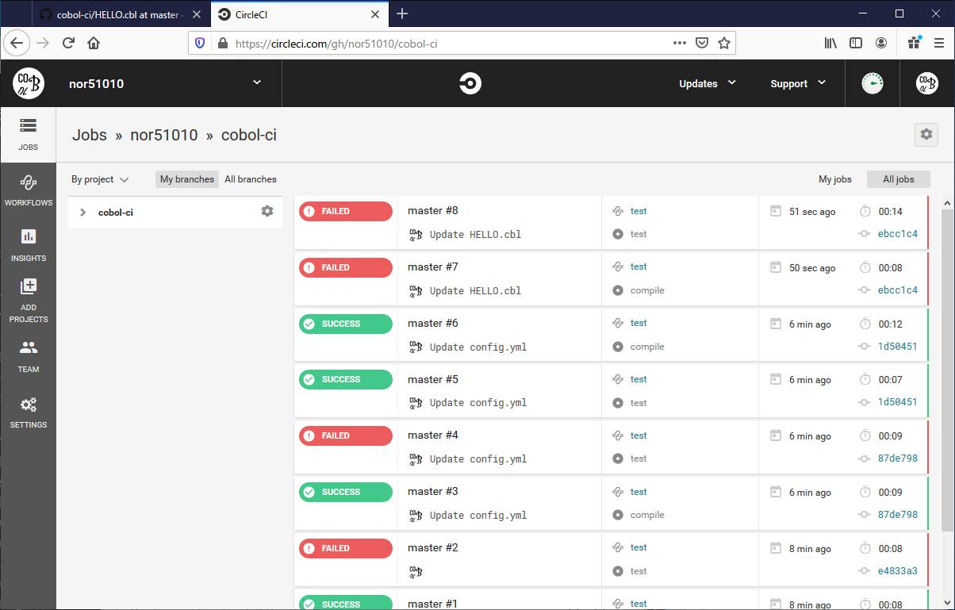The height and width of the screenshot is (610, 955).
Task: Open a new browser tab
Action: click(x=402, y=13)
